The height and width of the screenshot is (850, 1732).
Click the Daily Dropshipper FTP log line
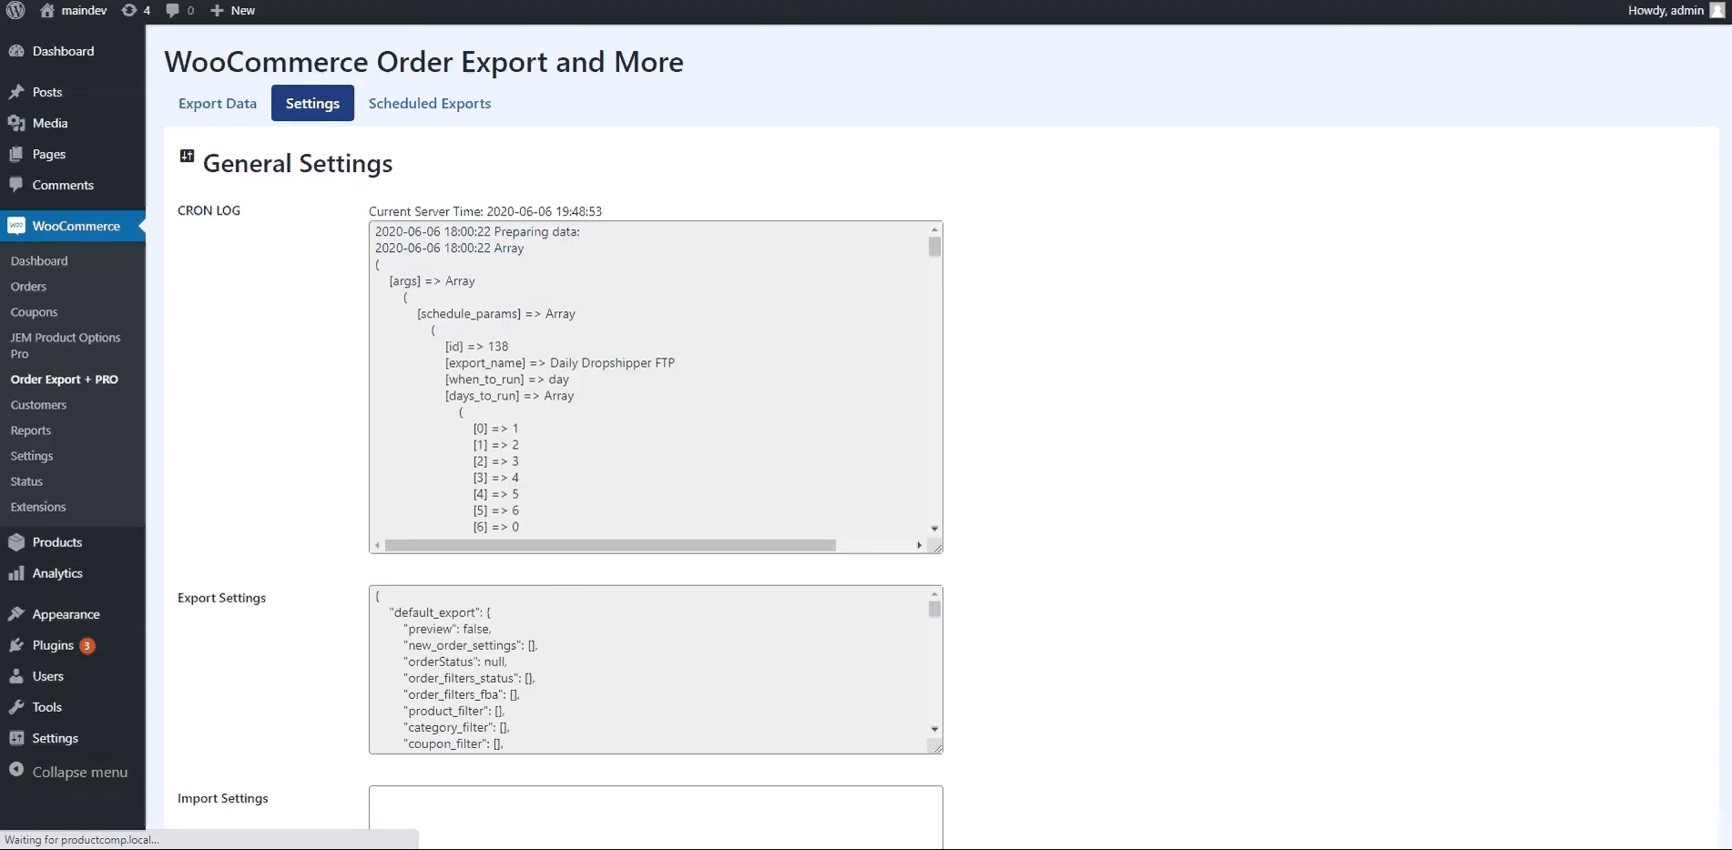point(560,363)
